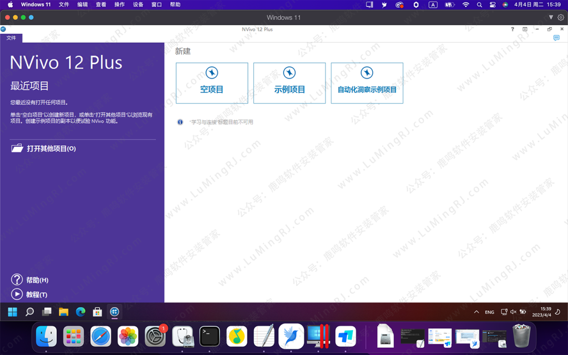Expand the Parallels title bar dropdown triangle
Screen dimensions: 568x355
pyautogui.click(x=551, y=17)
